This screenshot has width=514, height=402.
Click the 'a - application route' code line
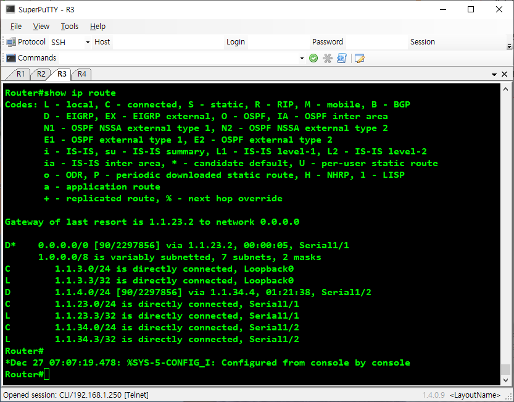[102, 186]
